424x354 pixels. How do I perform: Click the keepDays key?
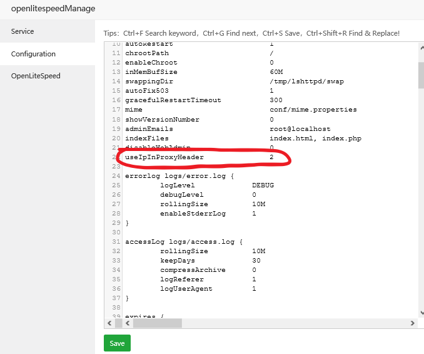click(x=178, y=261)
